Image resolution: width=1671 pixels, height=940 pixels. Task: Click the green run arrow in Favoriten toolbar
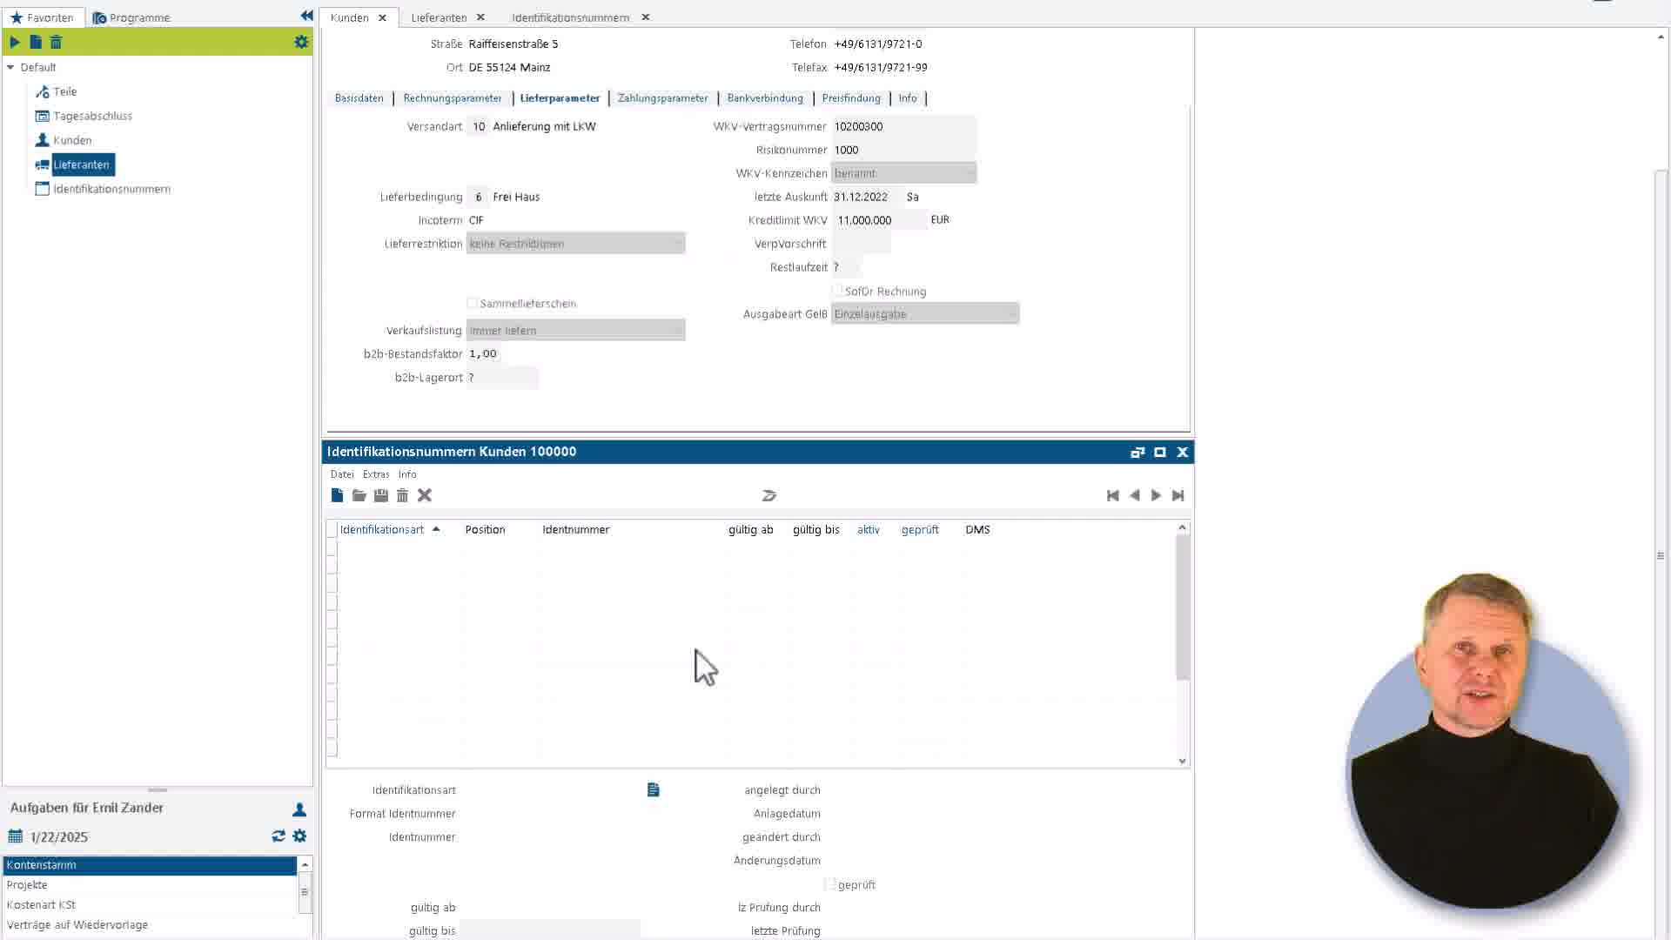[15, 42]
